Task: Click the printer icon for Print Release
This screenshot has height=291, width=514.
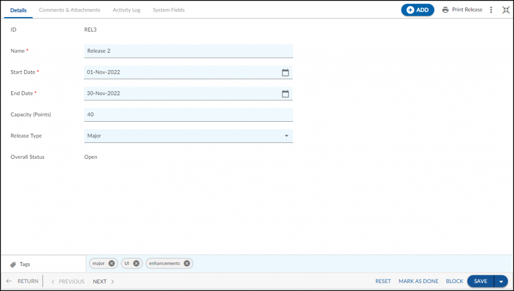Action: tap(445, 10)
